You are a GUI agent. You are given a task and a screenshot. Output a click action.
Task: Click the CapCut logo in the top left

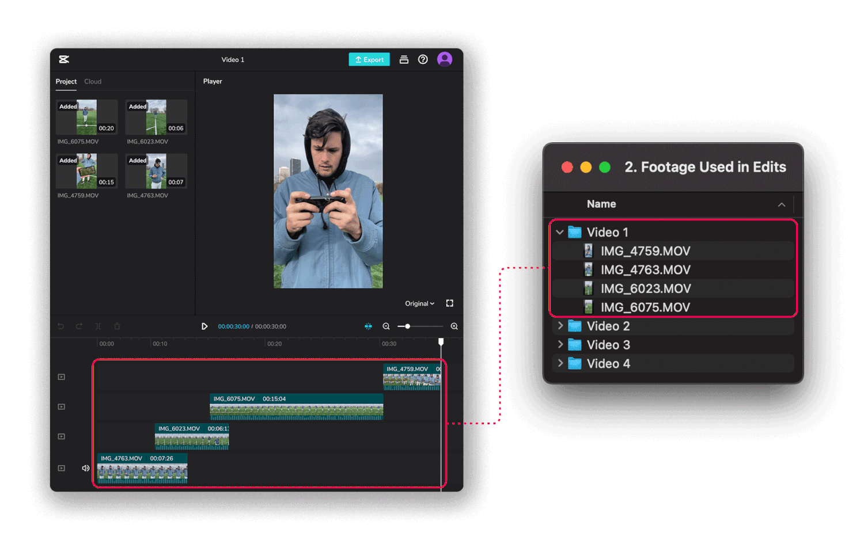point(63,59)
